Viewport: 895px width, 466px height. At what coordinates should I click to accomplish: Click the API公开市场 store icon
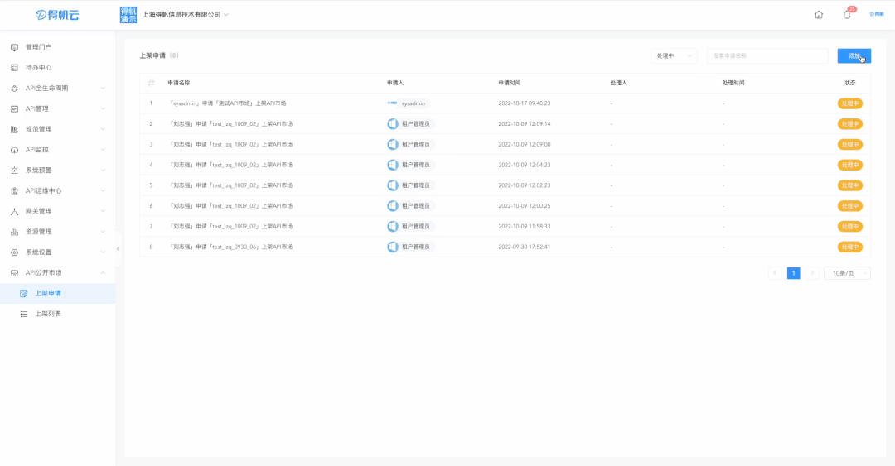point(14,273)
